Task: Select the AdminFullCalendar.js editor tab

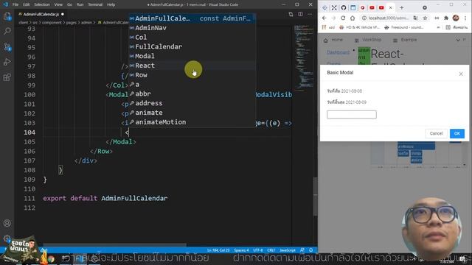Action: (41, 14)
